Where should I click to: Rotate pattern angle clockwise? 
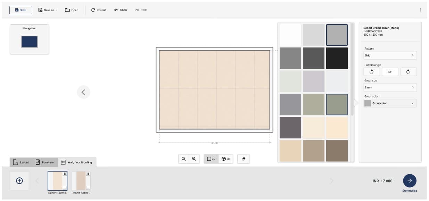(x=408, y=72)
